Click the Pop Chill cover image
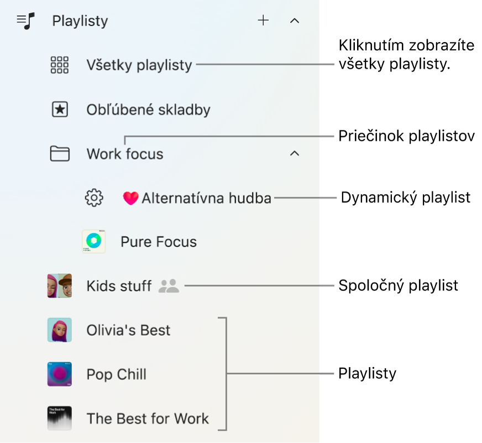This screenshot has height=443, width=482. (x=59, y=374)
